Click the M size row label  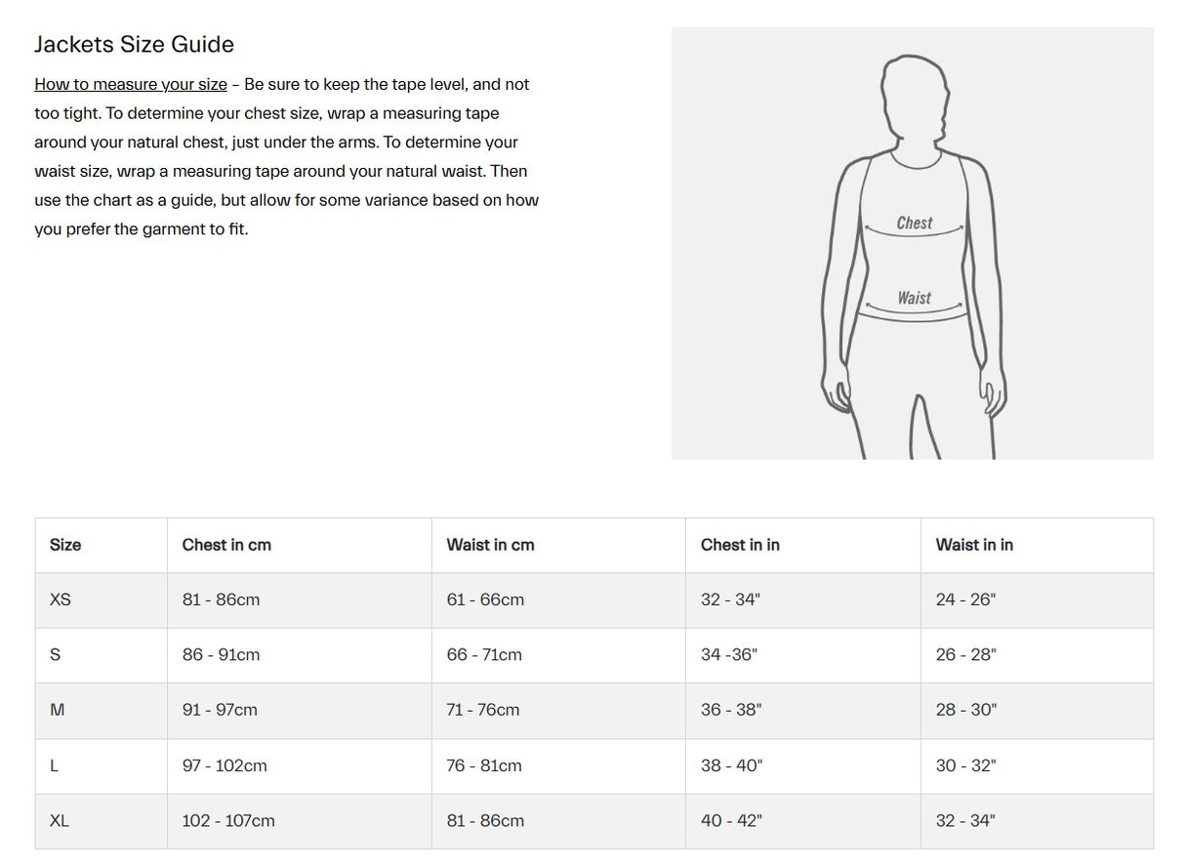pos(57,710)
